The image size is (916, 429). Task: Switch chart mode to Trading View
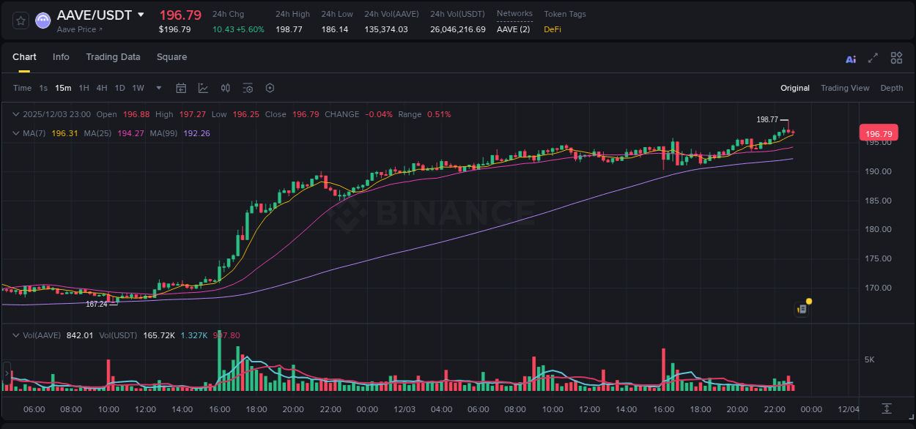[845, 88]
